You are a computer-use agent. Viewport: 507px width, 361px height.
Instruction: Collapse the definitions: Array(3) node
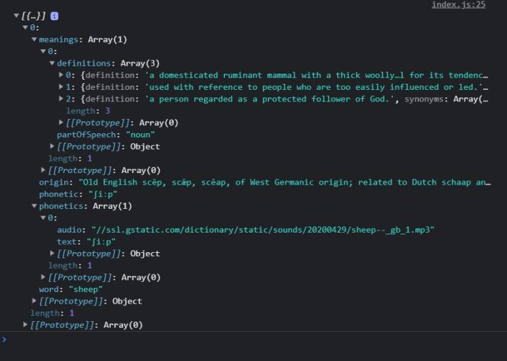(53, 64)
